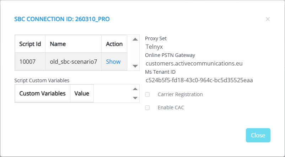
Task: Click the SBC Connection ID title
Action: coord(62,19)
